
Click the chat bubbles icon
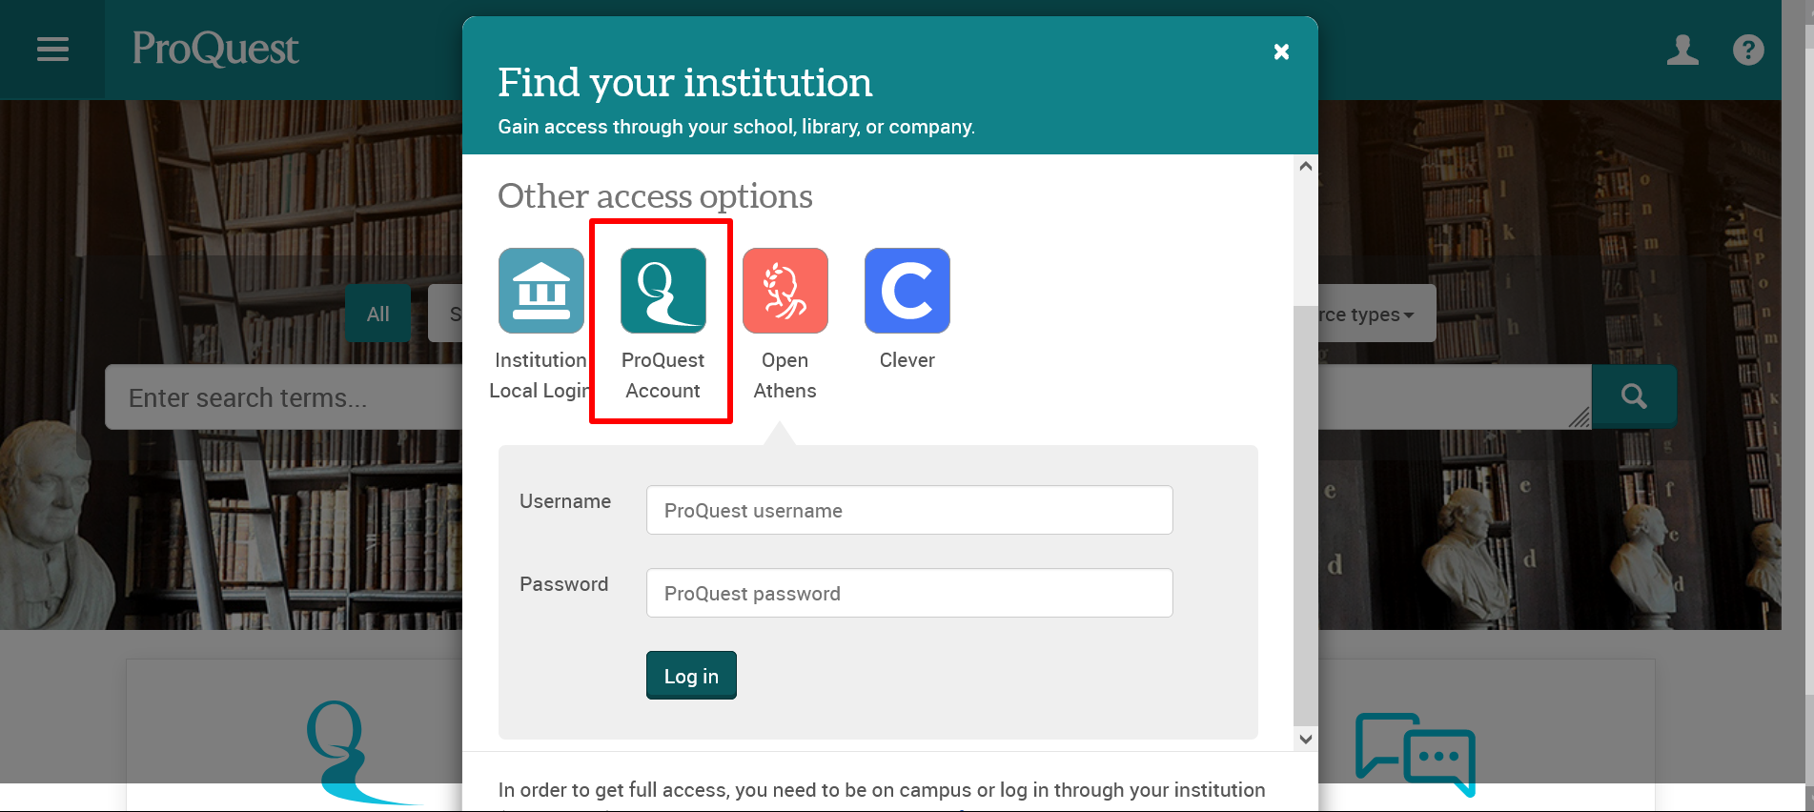click(1416, 753)
